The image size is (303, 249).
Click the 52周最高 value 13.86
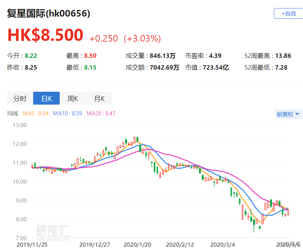point(283,56)
